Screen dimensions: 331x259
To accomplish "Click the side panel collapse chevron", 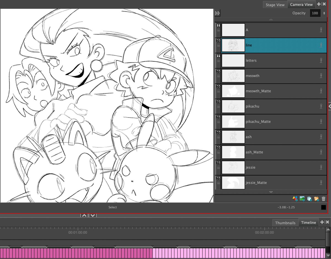I will (329, 106).
